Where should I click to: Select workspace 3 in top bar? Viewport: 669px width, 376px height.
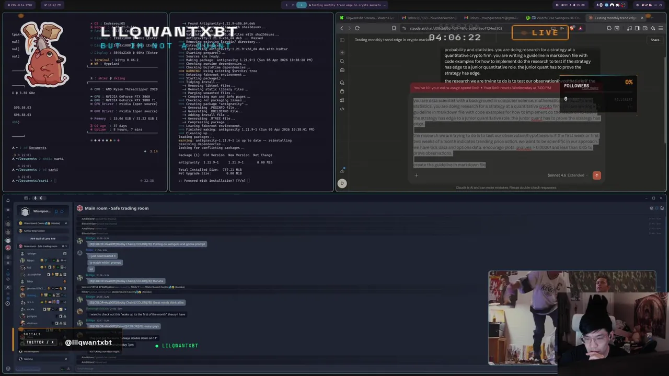click(x=301, y=5)
